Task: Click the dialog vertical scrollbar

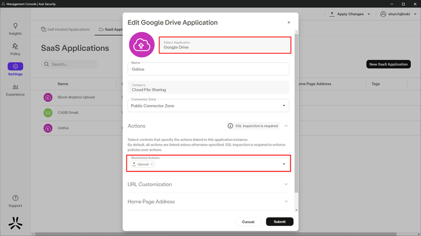Action: click(296, 113)
